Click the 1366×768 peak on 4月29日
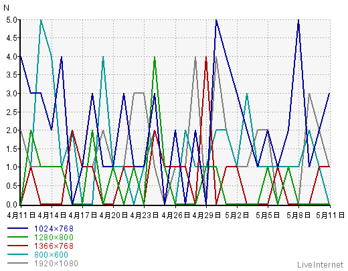This screenshot has width=348, height=271. [206, 57]
